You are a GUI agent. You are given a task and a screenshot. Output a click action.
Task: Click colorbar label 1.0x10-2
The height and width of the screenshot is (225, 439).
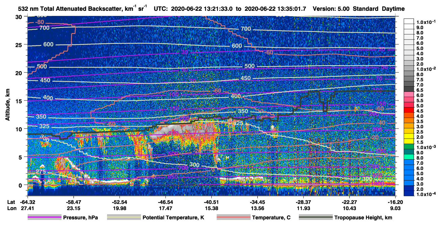(425, 69)
